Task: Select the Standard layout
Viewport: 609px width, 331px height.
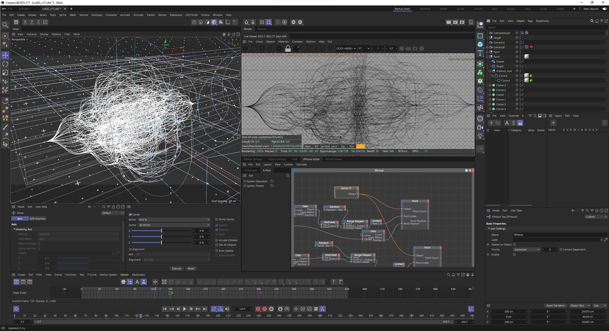Action: (x=425, y=9)
